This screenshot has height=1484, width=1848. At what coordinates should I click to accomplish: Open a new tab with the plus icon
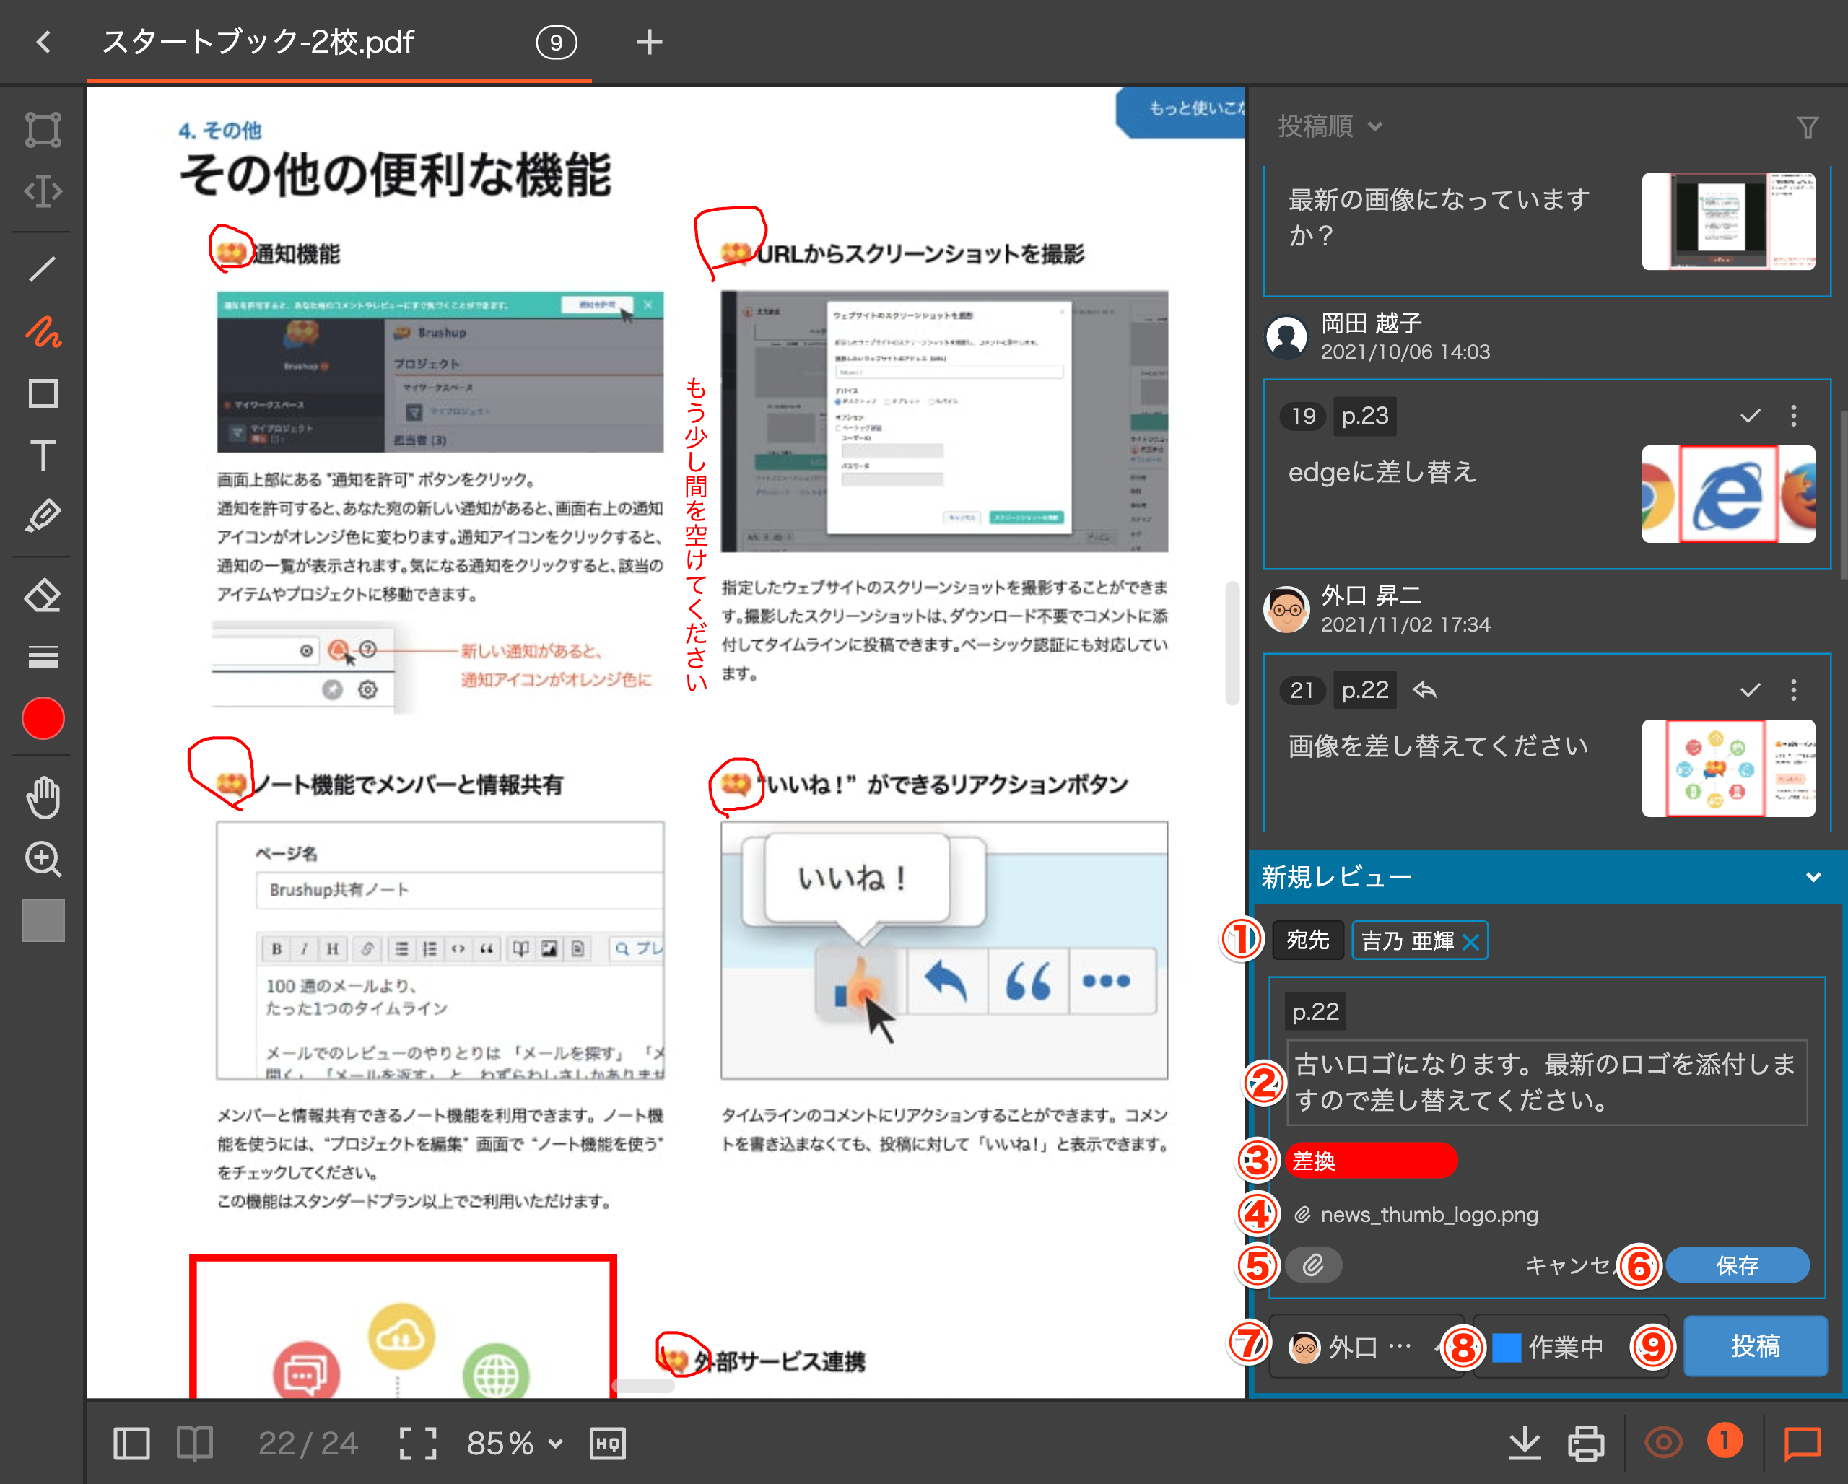point(649,41)
